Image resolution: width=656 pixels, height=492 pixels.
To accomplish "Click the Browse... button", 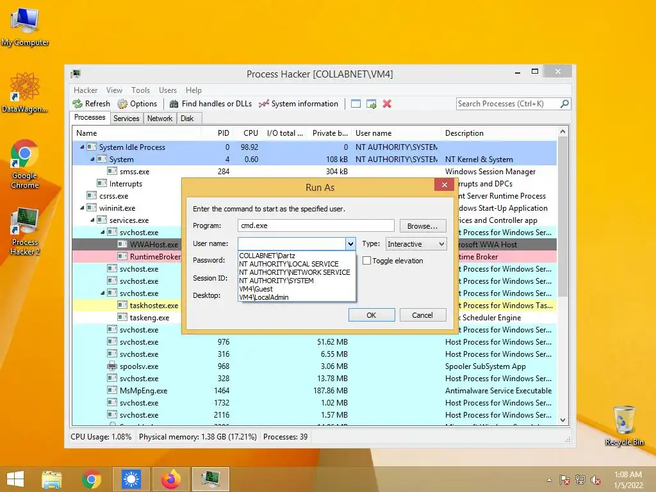I will pyautogui.click(x=423, y=226).
